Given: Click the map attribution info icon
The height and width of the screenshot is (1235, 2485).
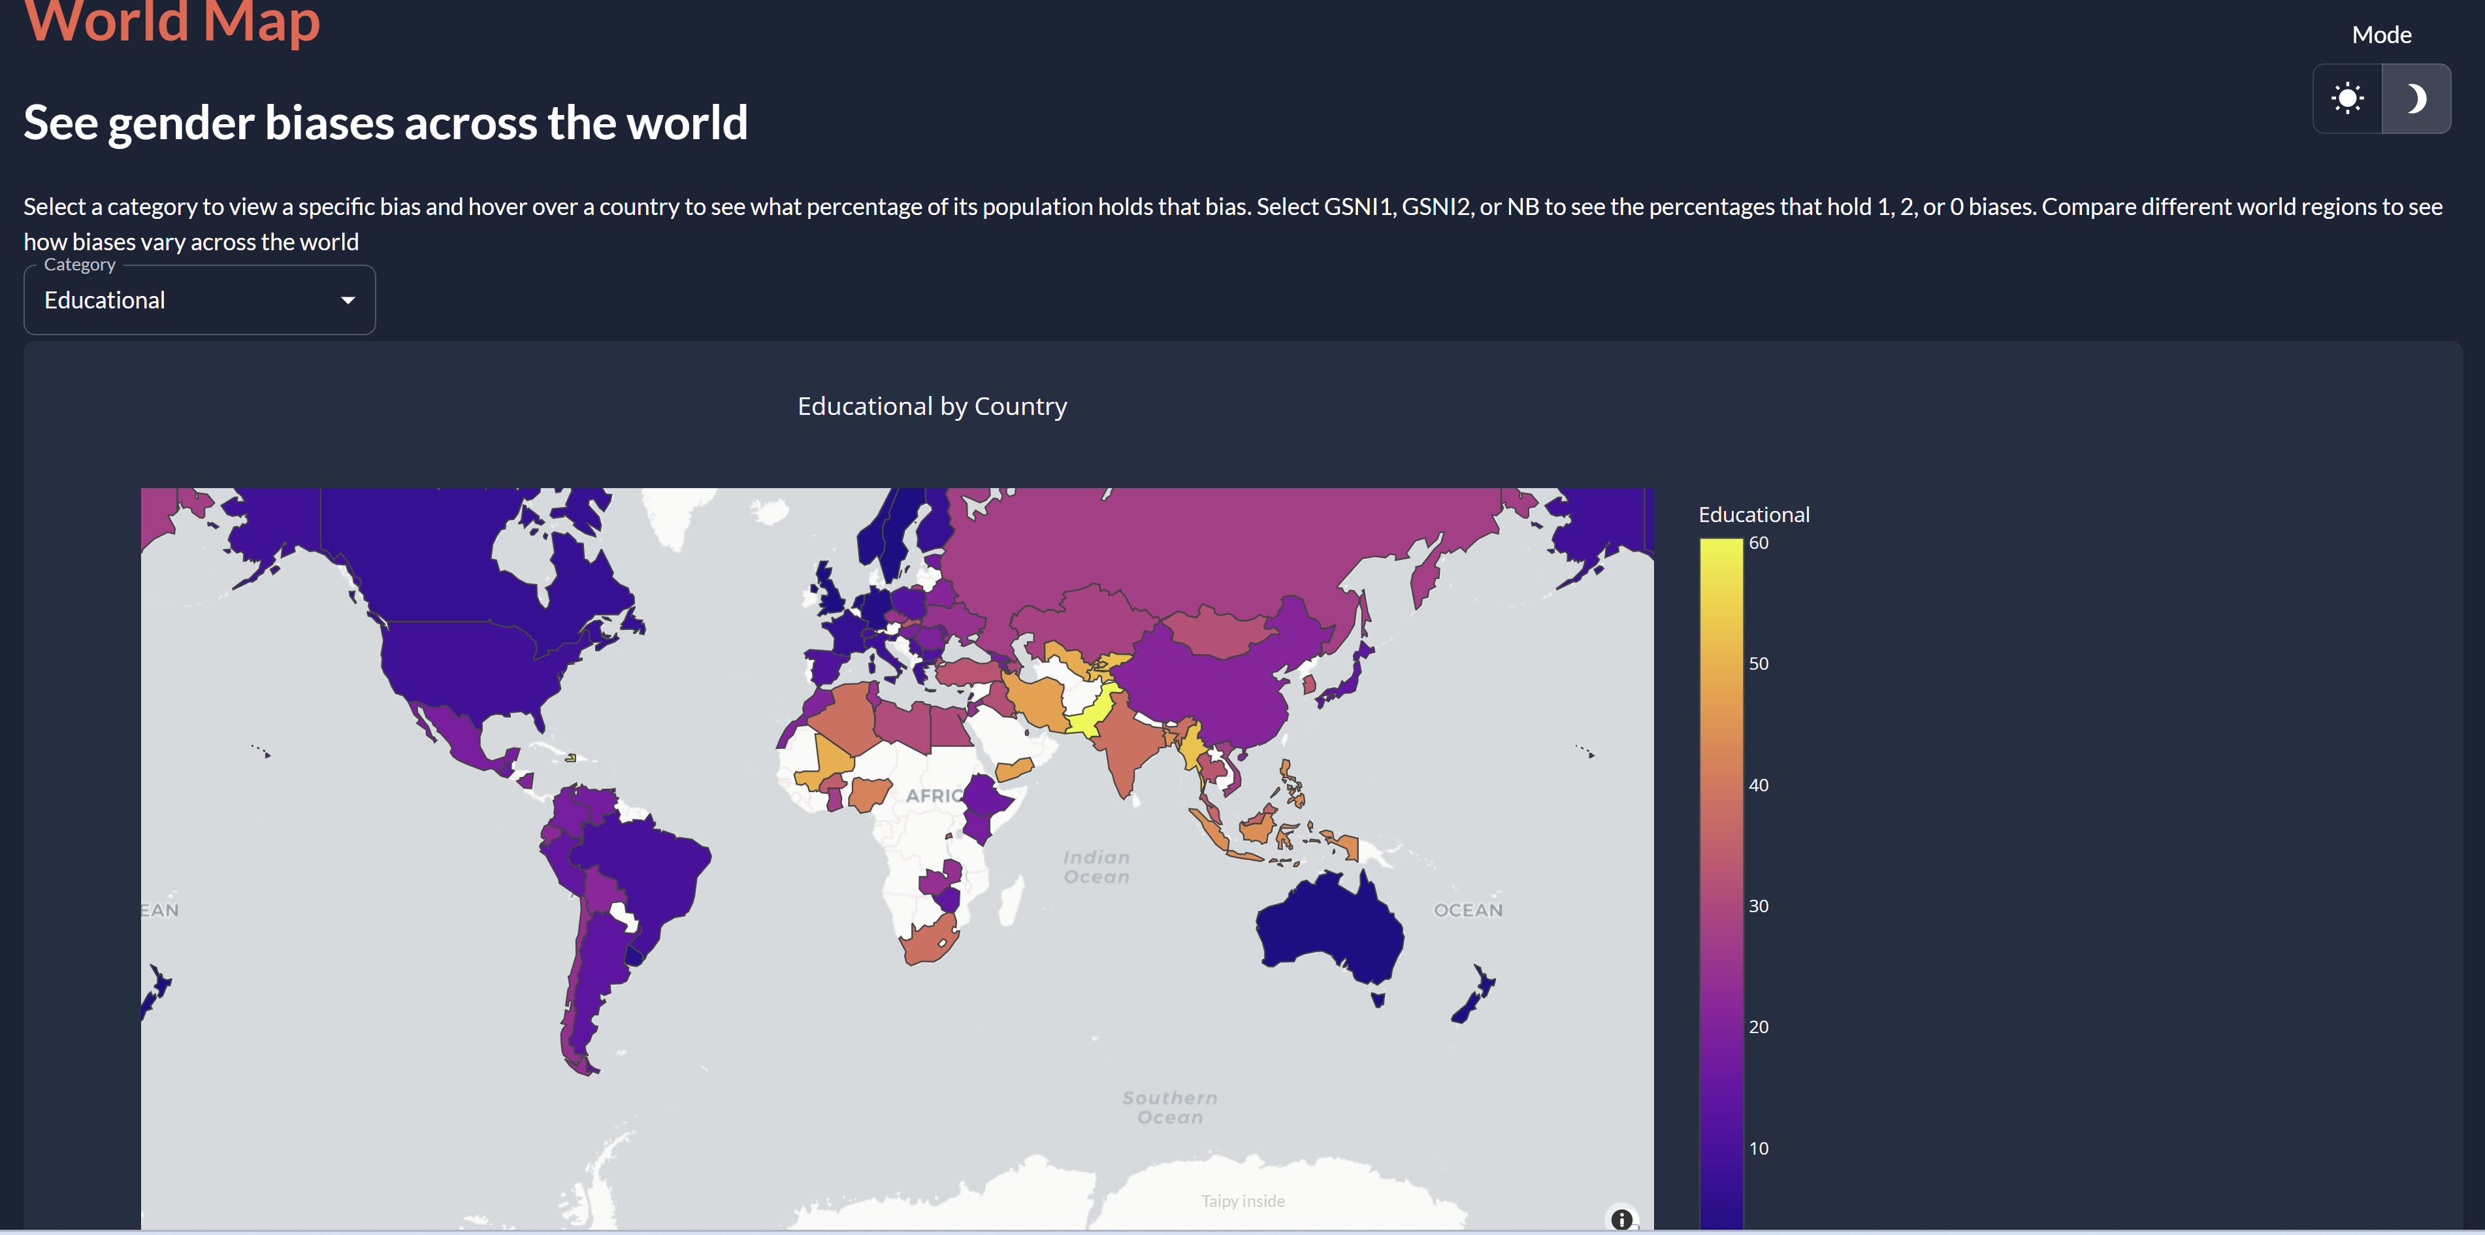Looking at the screenshot, I should pyautogui.click(x=1621, y=1219).
